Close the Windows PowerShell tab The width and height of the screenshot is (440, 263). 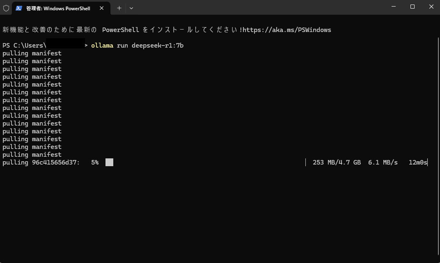coord(102,8)
